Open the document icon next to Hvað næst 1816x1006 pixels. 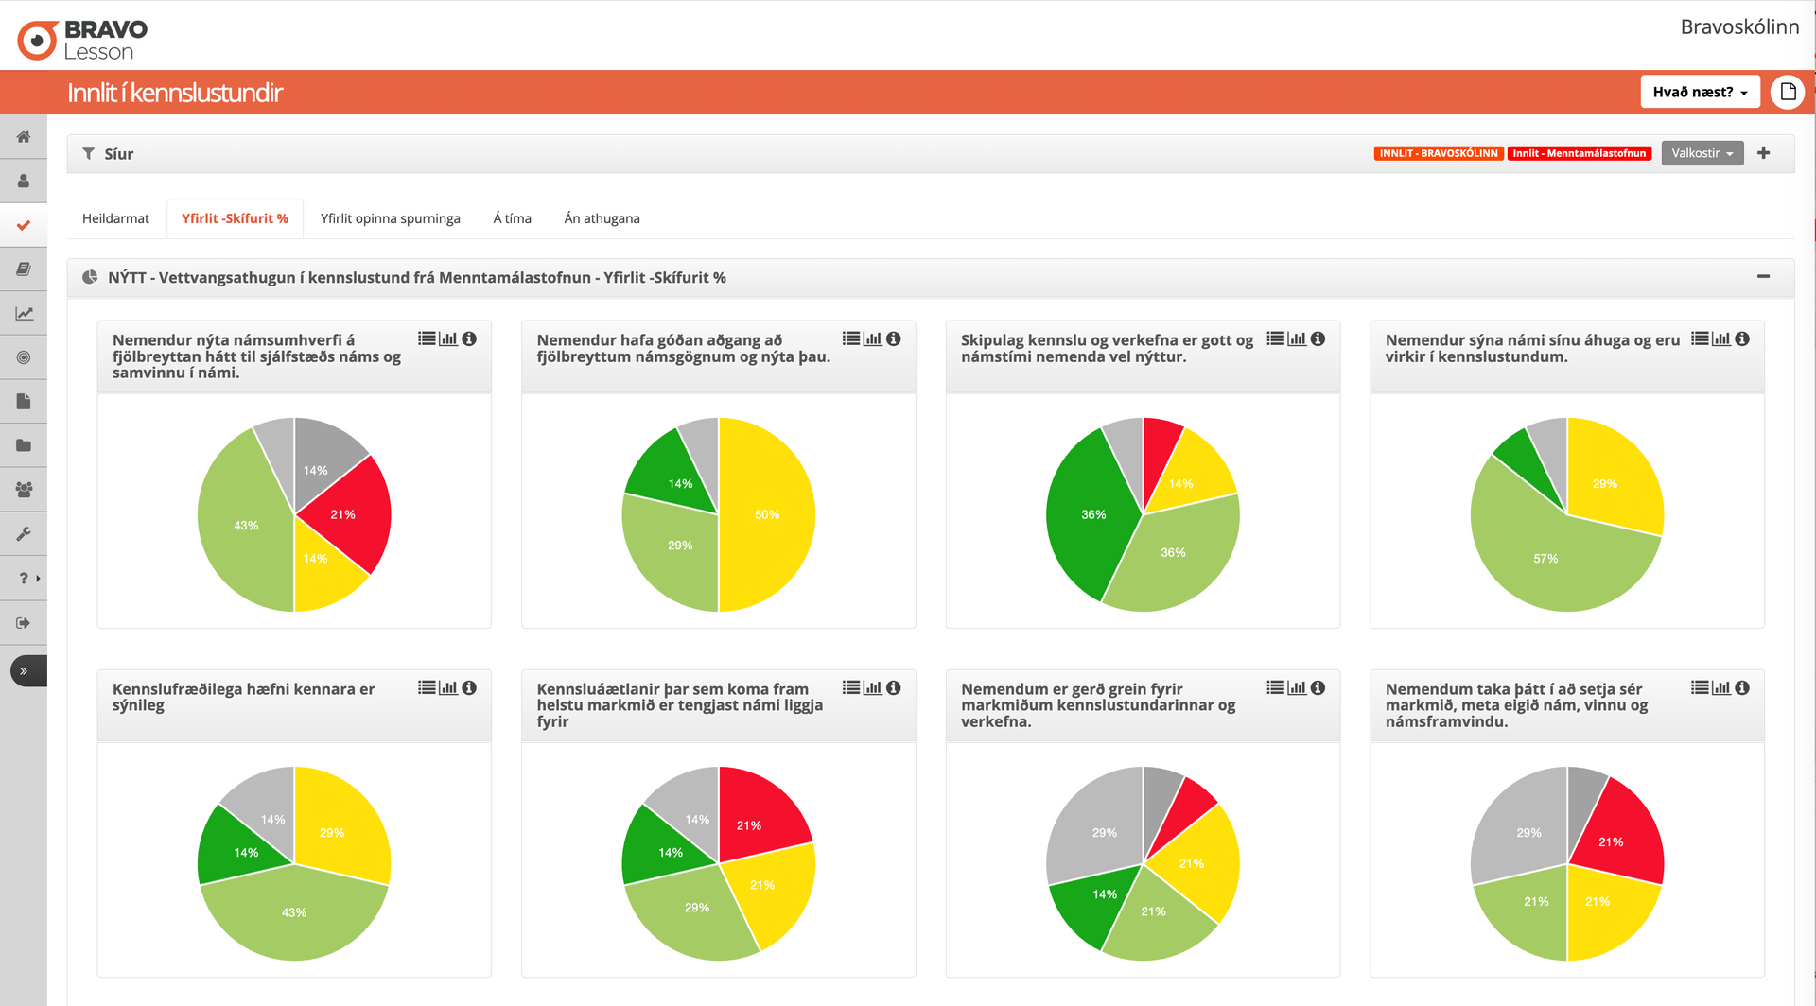tap(1788, 92)
